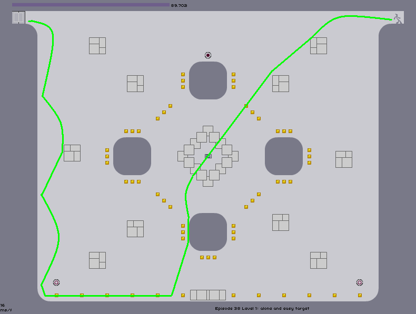
Task: Click the lower-right outermost bounce block
Action: [319, 260]
